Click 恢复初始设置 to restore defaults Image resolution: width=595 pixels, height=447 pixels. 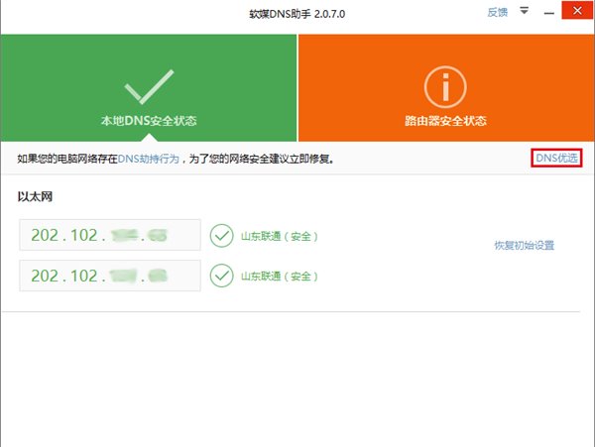[524, 245]
